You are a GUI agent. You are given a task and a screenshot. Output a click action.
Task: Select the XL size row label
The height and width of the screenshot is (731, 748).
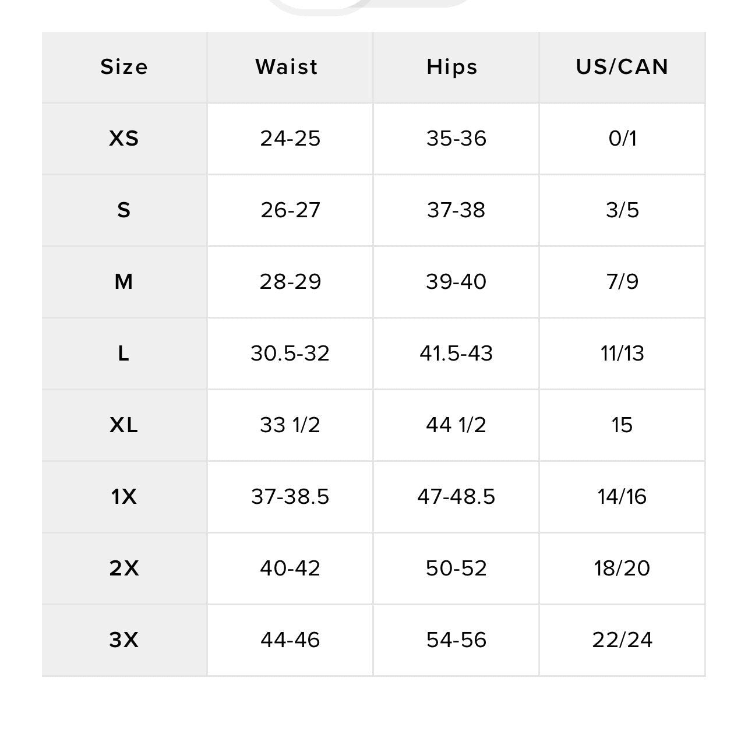(x=124, y=425)
